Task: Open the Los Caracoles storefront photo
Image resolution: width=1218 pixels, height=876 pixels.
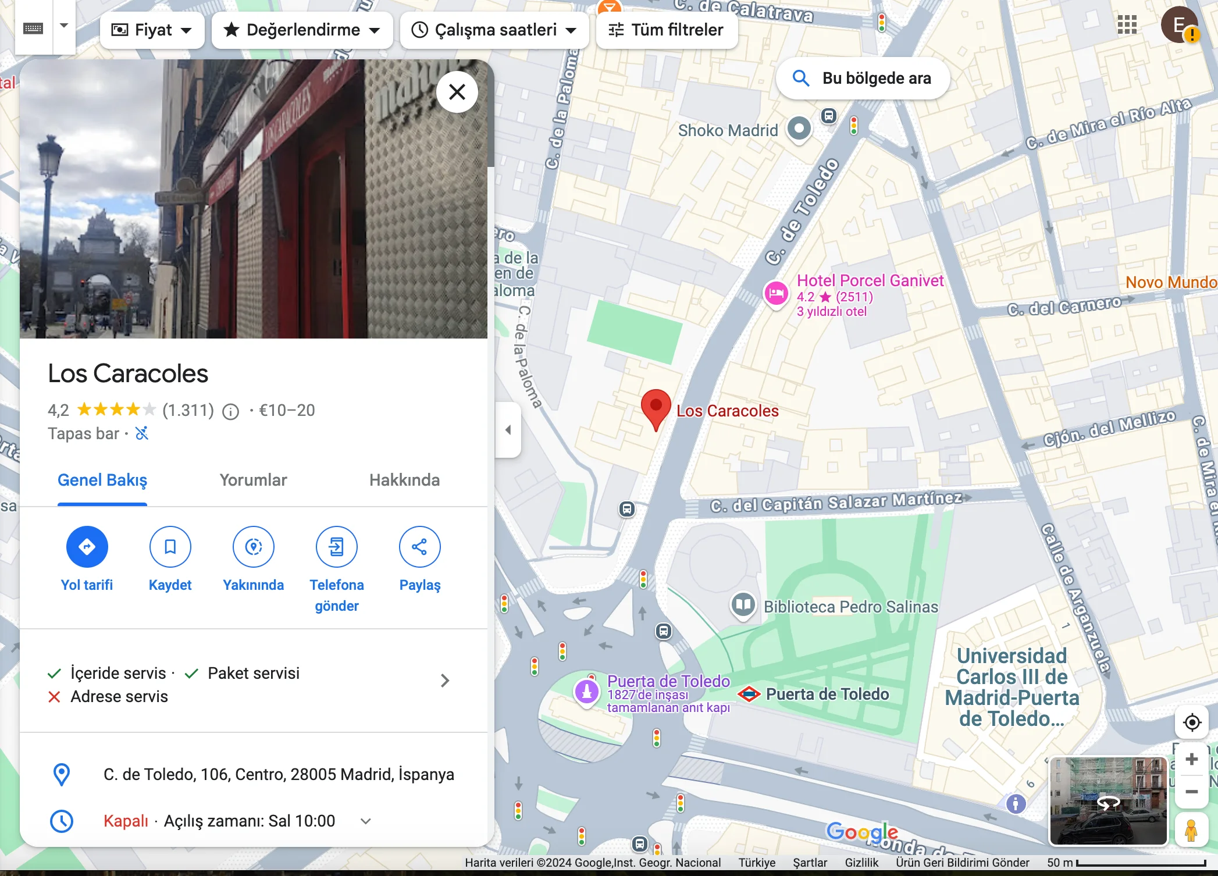Action: point(254,199)
